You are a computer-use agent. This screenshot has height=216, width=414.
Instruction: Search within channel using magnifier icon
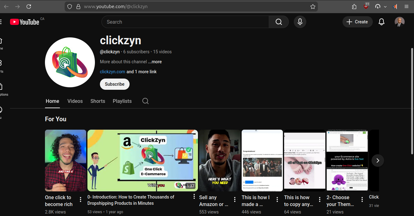[x=145, y=101]
